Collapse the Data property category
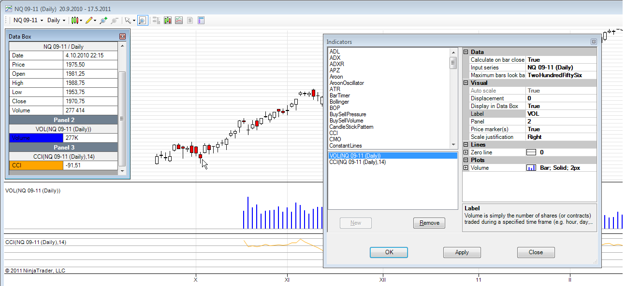 click(x=466, y=52)
